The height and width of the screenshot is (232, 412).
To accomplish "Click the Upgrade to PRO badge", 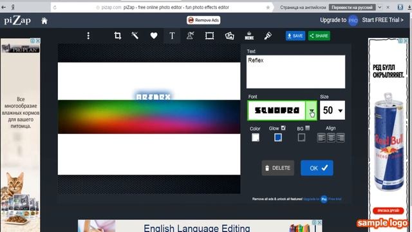I will click(353, 20).
